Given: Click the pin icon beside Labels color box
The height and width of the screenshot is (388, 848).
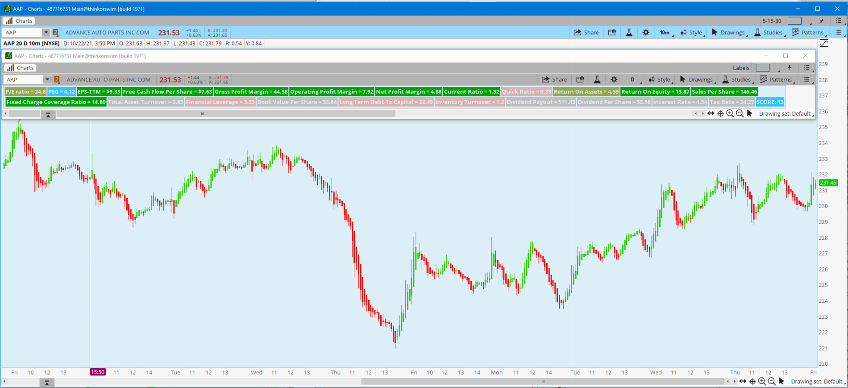Looking at the screenshot, I should (x=789, y=68).
